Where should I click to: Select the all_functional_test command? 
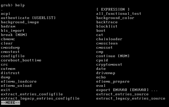tap(119, 14)
